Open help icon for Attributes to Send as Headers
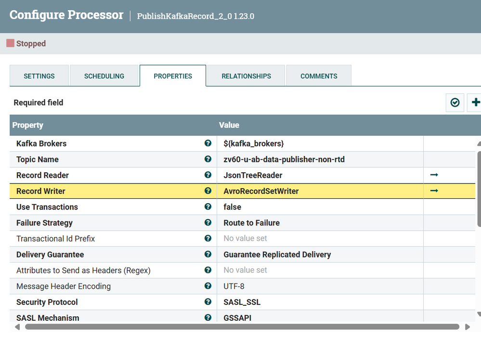 click(x=208, y=270)
